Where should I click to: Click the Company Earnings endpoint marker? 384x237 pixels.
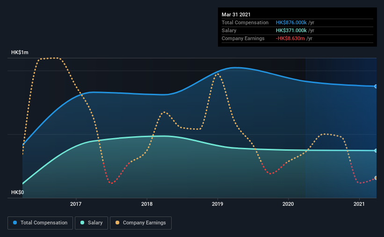[376, 178]
